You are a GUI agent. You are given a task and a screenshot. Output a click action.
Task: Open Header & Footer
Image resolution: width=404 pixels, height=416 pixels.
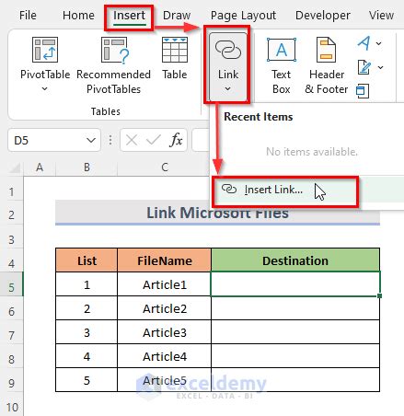(x=327, y=66)
